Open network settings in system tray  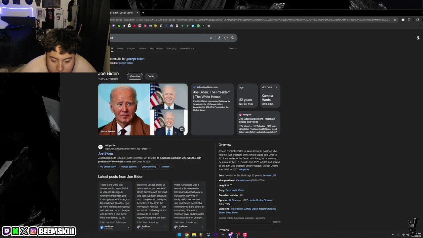pyautogui.click(x=403, y=235)
